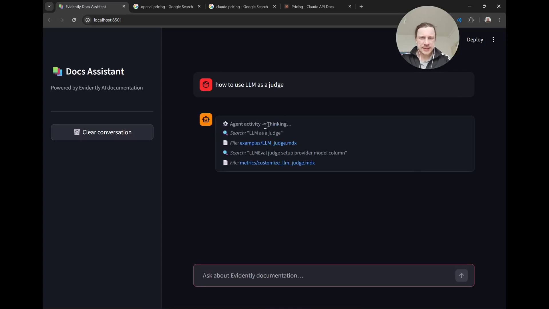
Task: Switch to openai pricing Google Search tab
Action: [167, 6]
